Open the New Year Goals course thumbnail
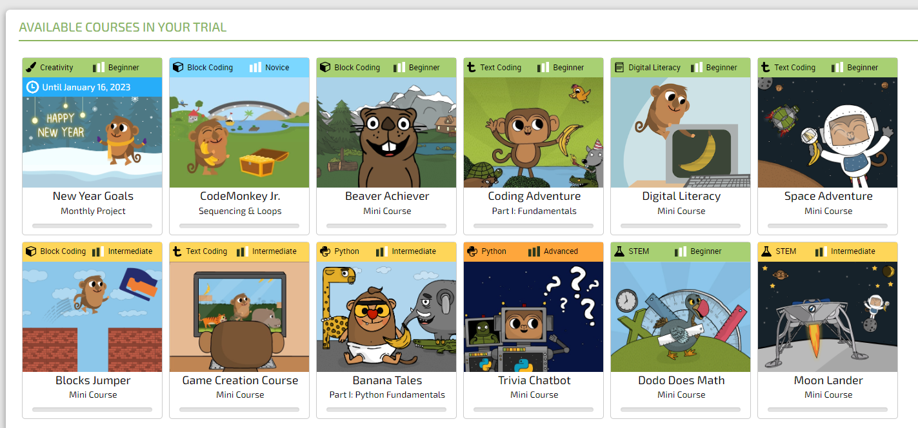This screenshot has width=918, height=428. point(92,142)
